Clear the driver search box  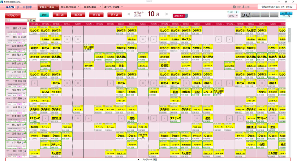[28, 20]
